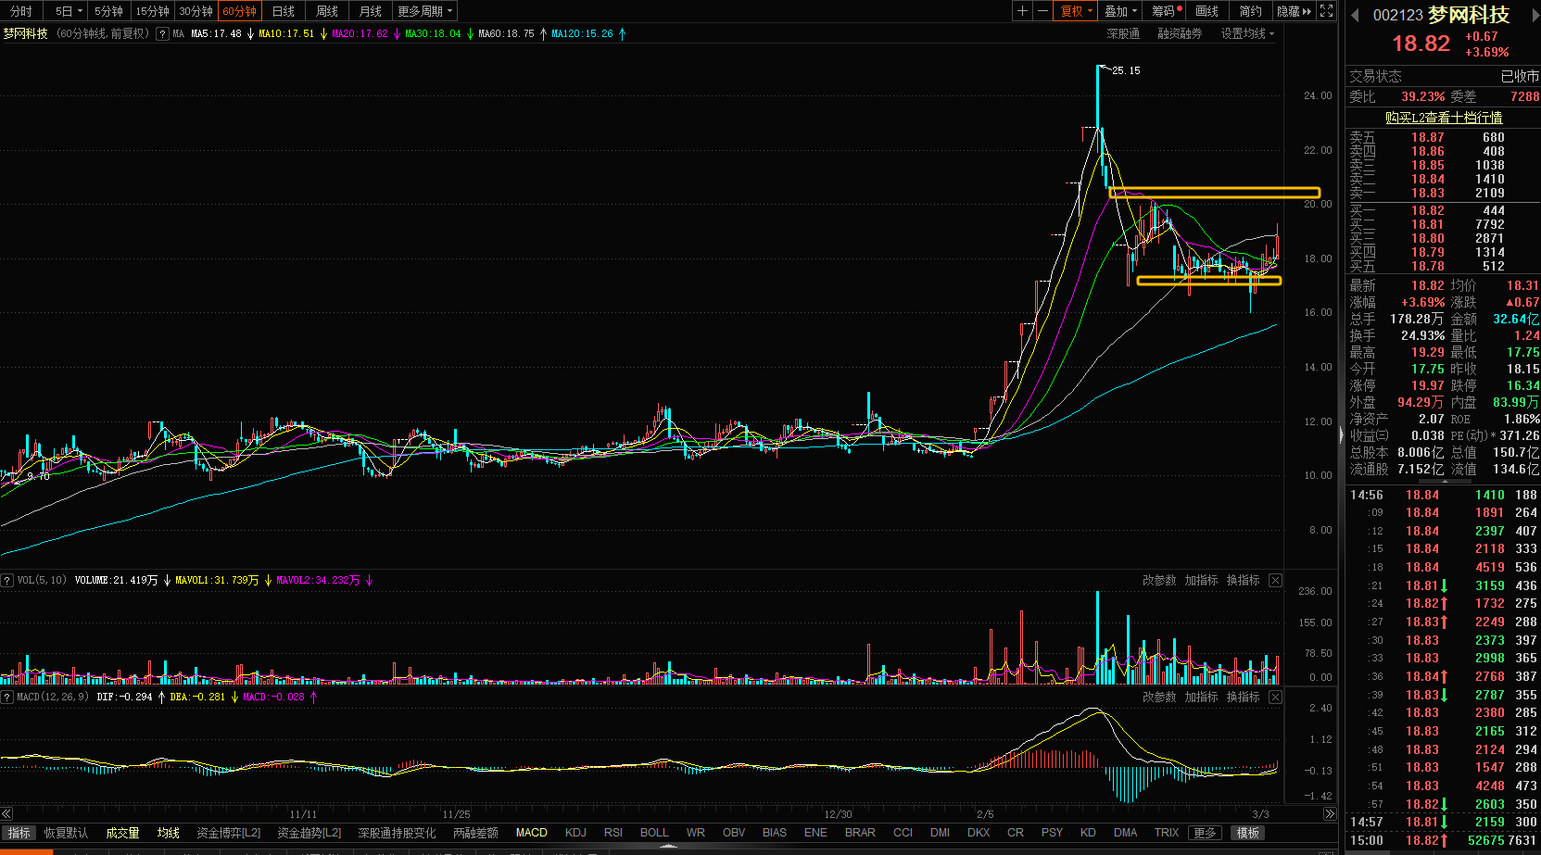Zoom in chart with plus icon
This screenshot has width=1541, height=855.
[x=1022, y=11]
